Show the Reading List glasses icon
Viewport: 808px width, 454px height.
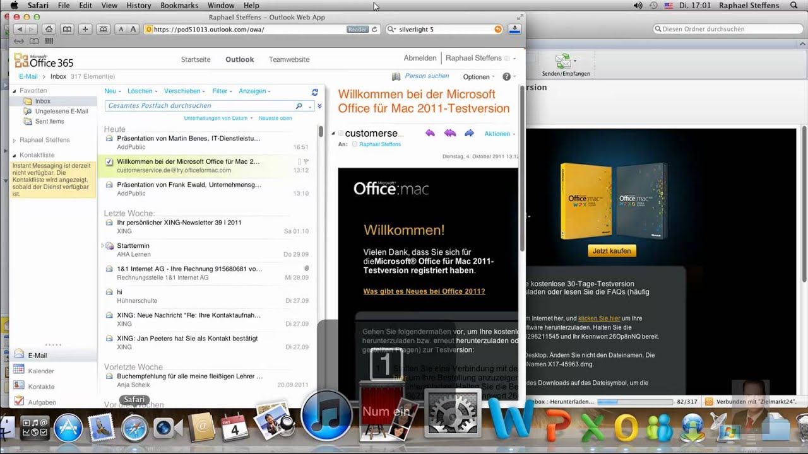pyautogui.click(x=19, y=41)
